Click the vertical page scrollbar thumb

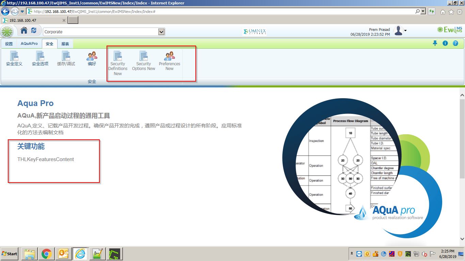tap(462, 139)
